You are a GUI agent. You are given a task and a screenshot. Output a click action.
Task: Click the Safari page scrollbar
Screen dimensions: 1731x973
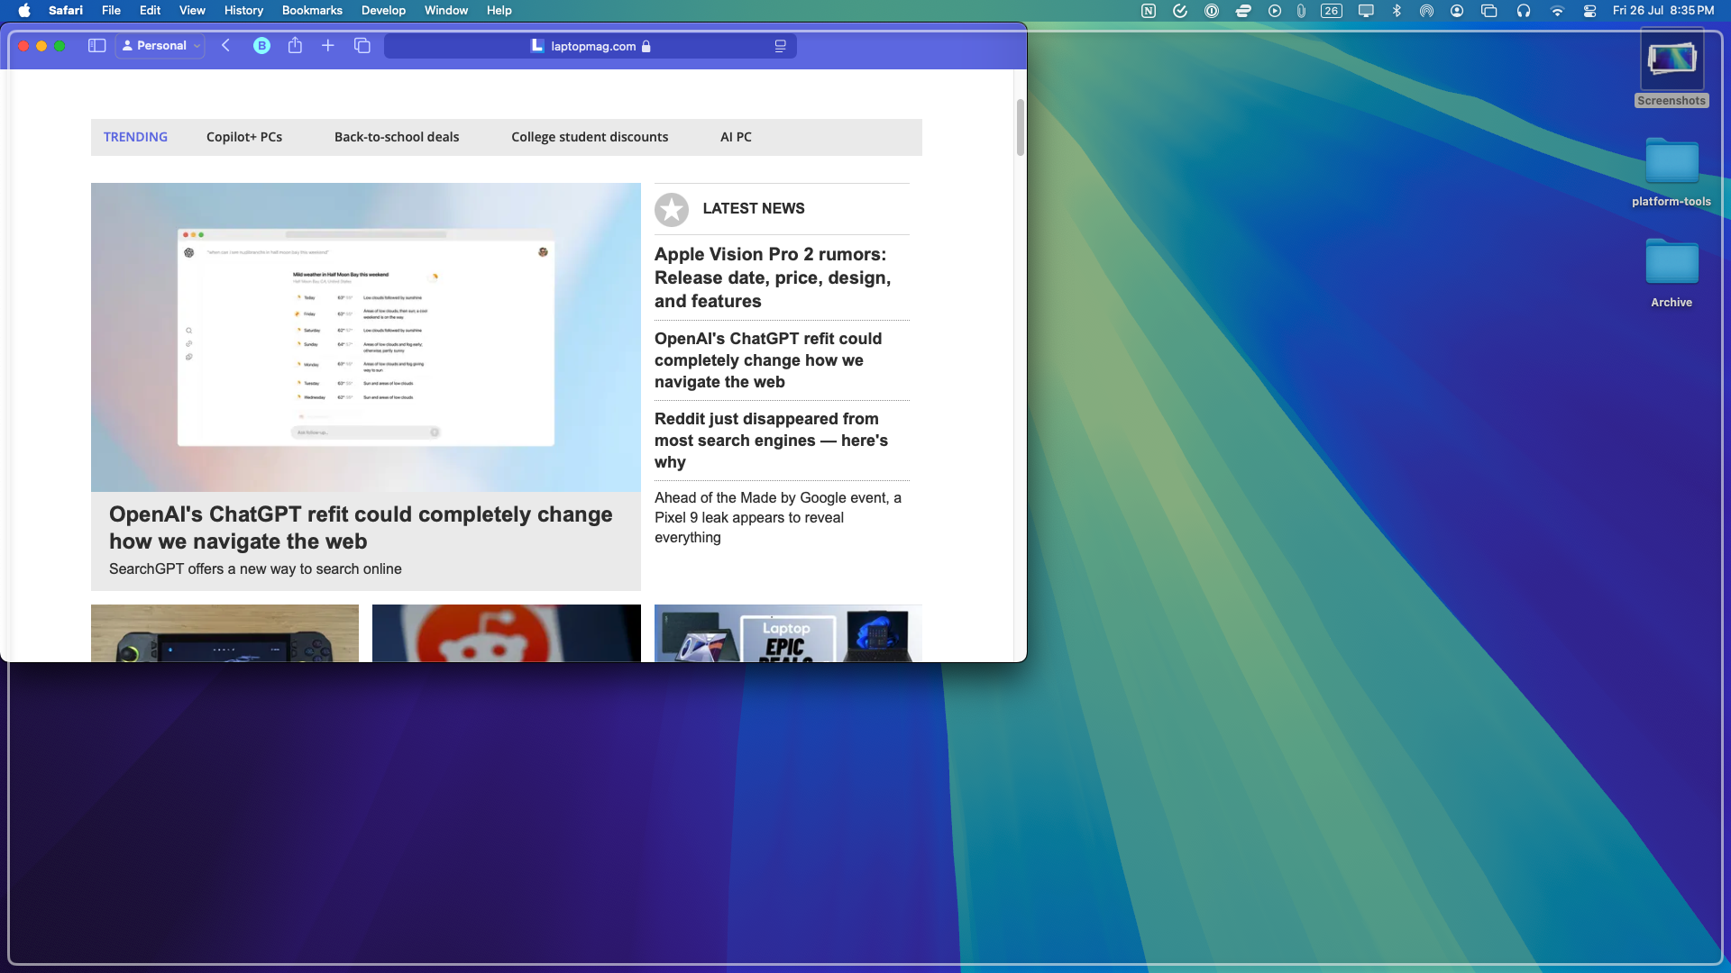tap(1021, 126)
